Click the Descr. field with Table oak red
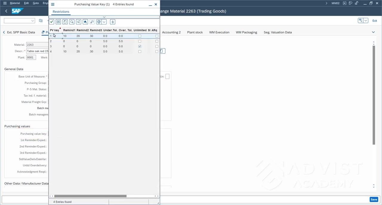Image resolution: width=382 pixels, height=205 pixels. [37, 51]
